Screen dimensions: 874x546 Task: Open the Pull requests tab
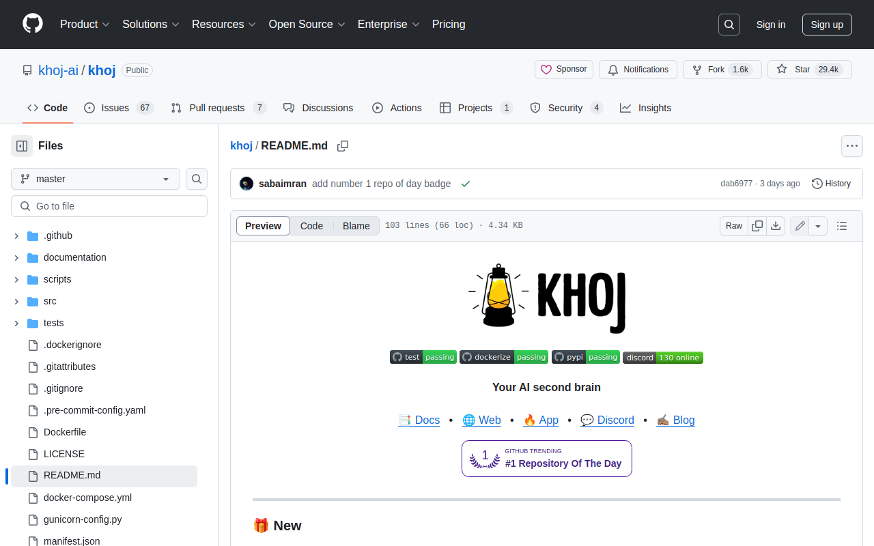pos(217,108)
